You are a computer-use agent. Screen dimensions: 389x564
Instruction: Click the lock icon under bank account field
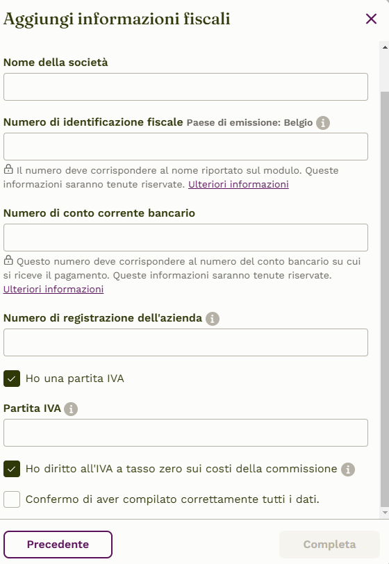click(x=8, y=260)
